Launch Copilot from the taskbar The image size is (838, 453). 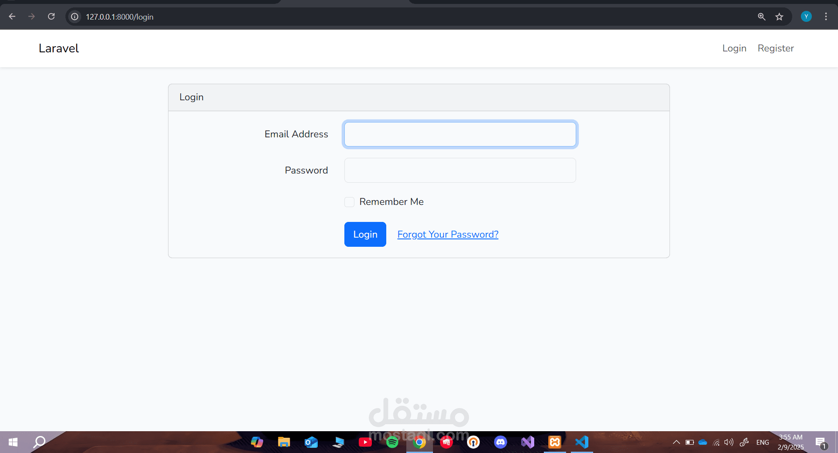(257, 442)
